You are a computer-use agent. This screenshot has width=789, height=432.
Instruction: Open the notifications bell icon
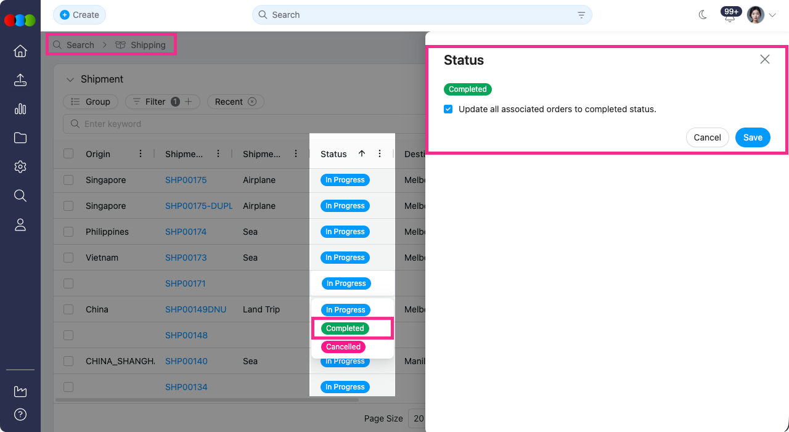[730, 17]
